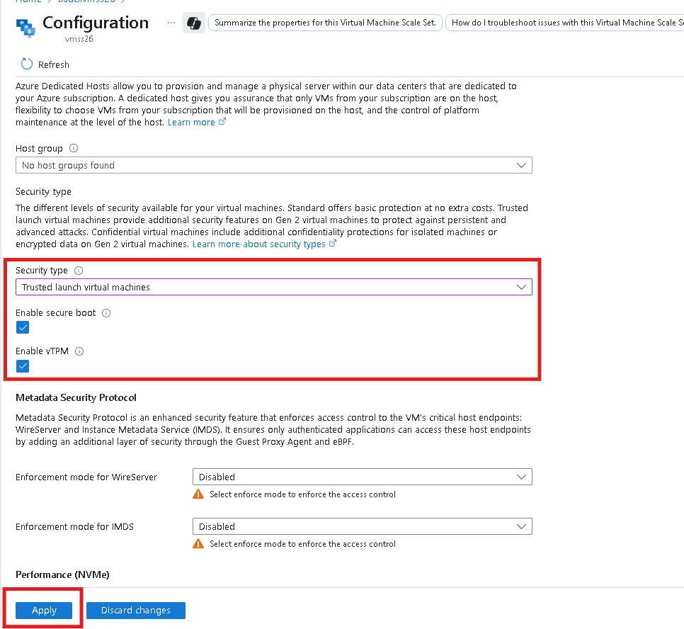Open Learn more about security types link

[259, 244]
